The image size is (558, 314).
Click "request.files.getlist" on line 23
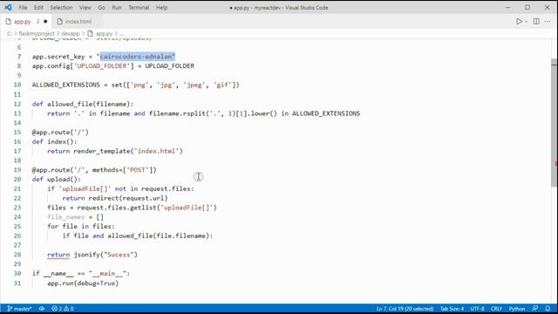pos(117,208)
